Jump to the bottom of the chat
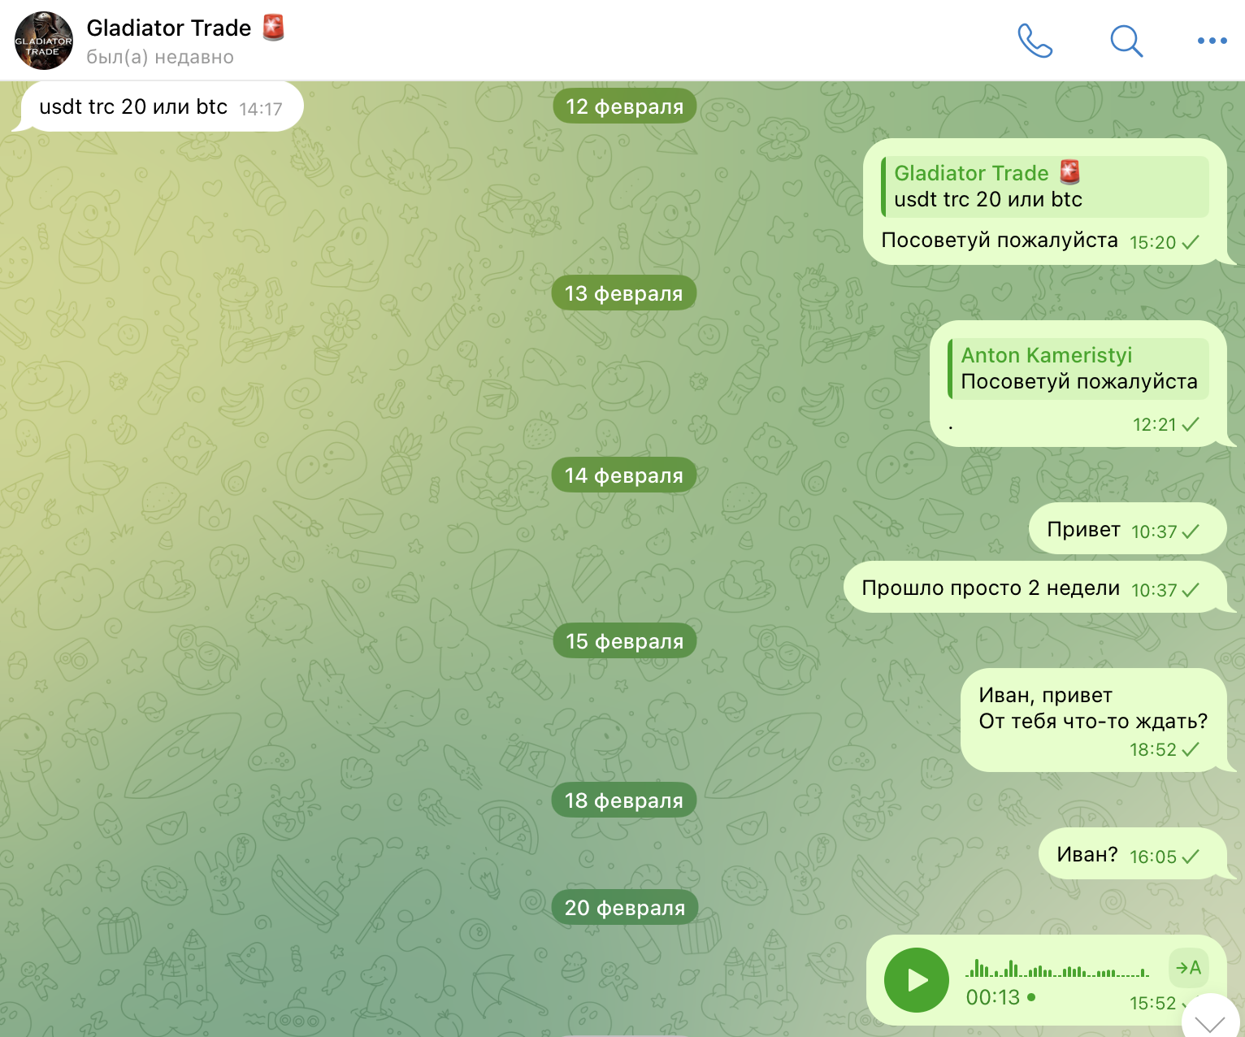1245x1037 pixels. [1210, 1020]
